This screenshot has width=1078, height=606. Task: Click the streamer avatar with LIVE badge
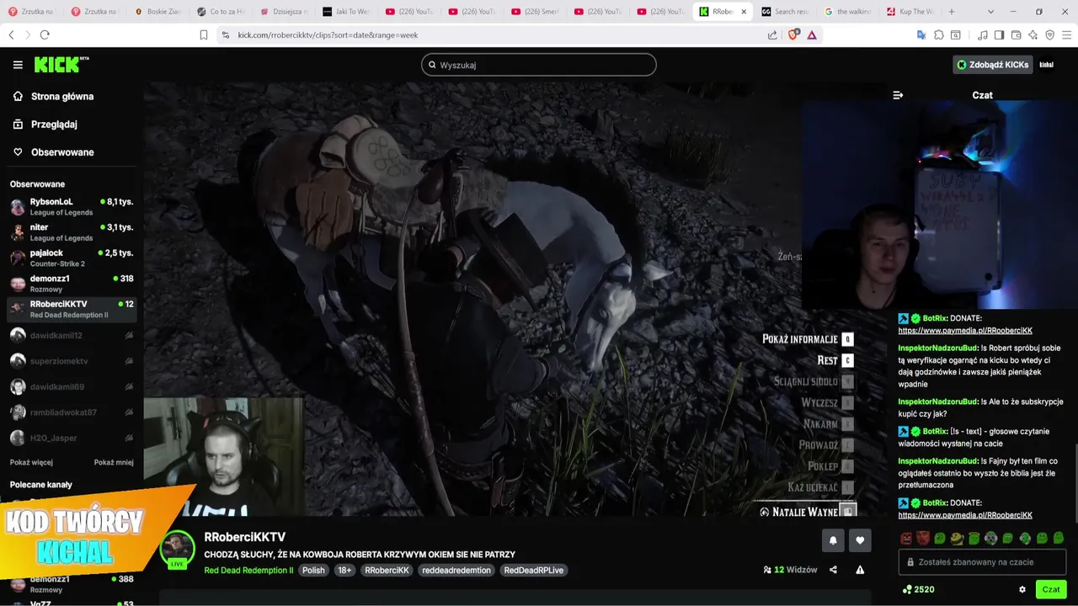click(x=177, y=550)
